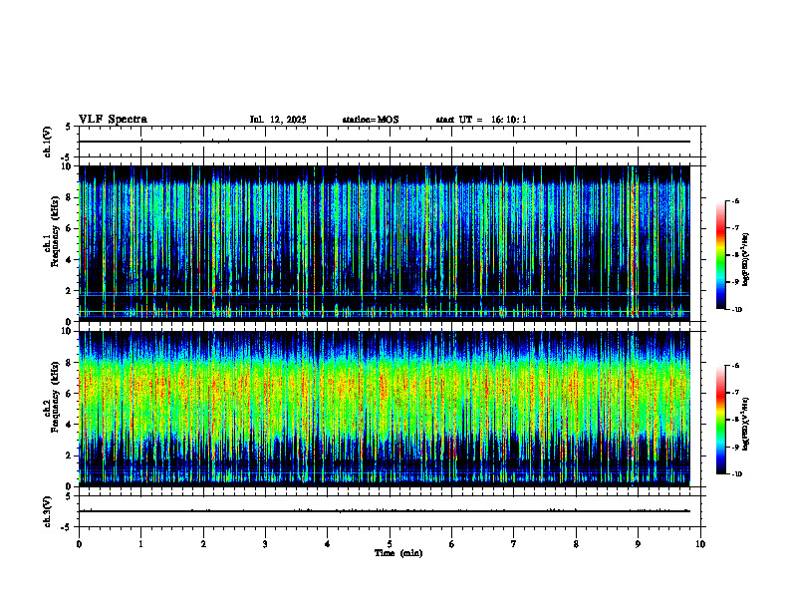
Task: Click the ch.2 spectrogram color scale bar
Action: [x=721, y=420]
